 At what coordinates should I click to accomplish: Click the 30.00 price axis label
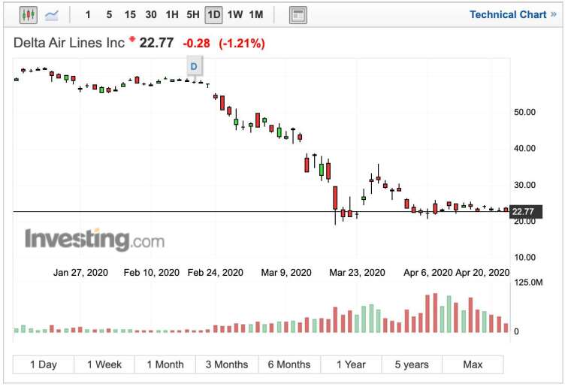coord(524,185)
